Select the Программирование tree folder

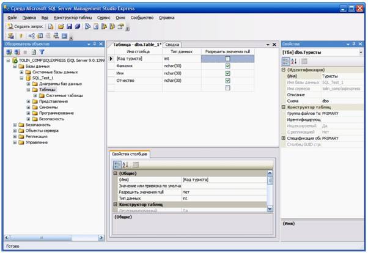[56, 113]
